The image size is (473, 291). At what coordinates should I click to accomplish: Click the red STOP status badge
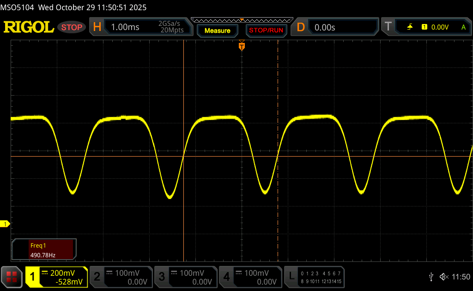click(72, 27)
